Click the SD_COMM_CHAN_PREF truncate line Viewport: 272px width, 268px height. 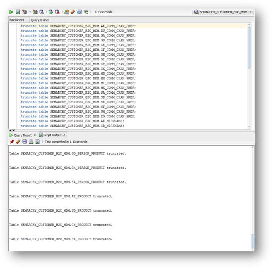[78, 97]
